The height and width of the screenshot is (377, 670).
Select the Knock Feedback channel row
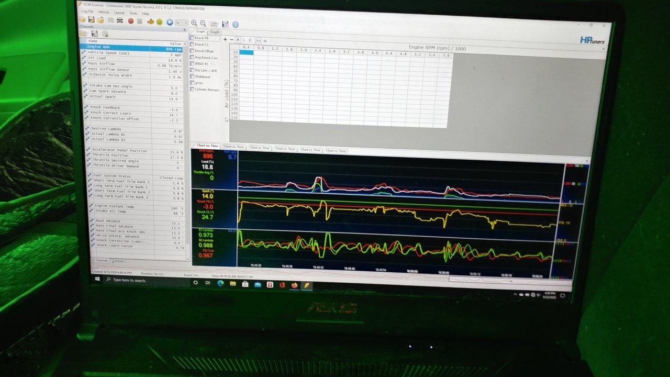pyautogui.click(x=133, y=108)
